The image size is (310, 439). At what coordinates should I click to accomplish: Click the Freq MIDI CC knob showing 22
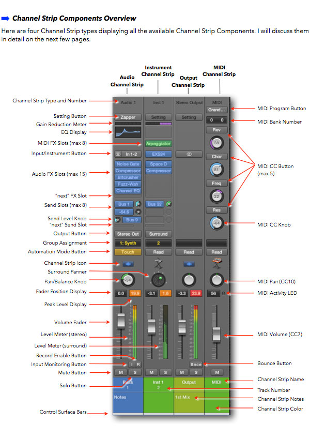216,196
